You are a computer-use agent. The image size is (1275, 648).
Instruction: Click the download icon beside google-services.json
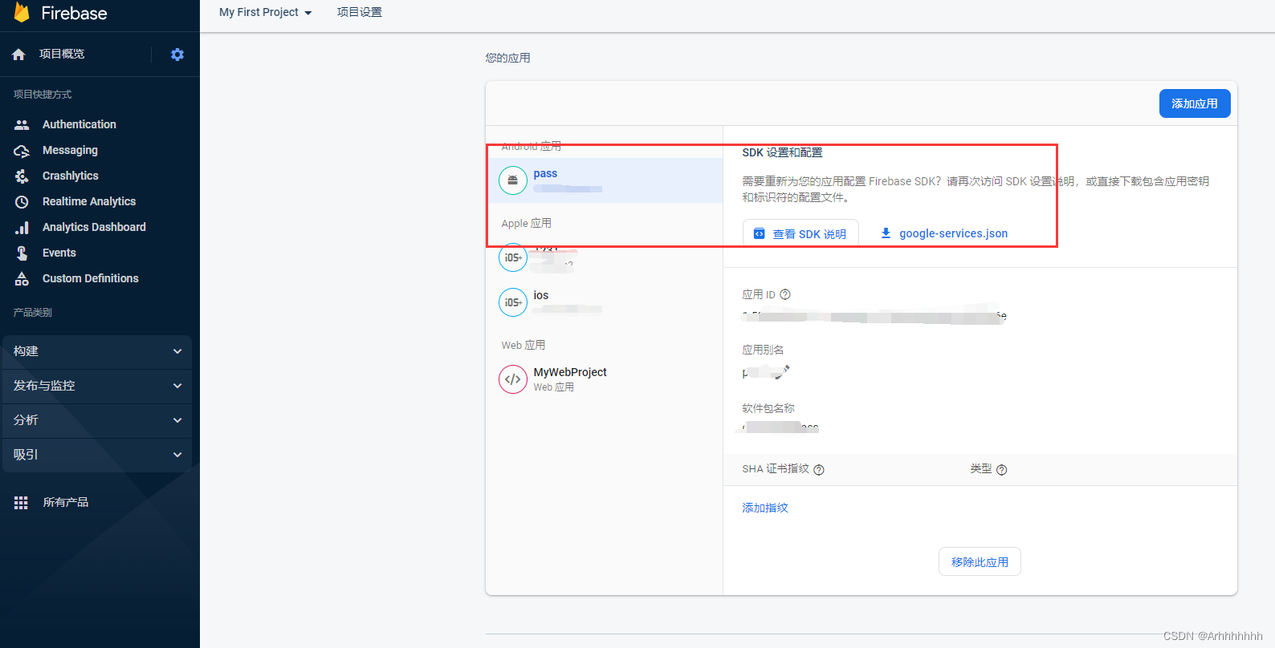[886, 233]
